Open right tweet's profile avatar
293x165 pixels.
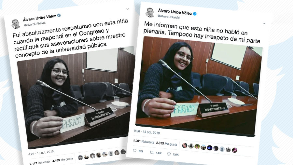point(150,12)
